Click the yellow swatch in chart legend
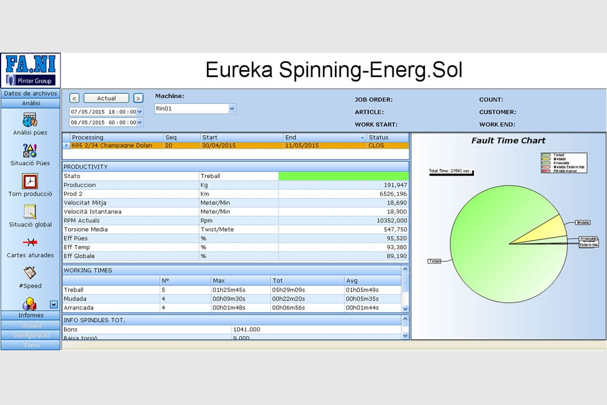Image resolution: width=607 pixels, height=405 pixels. (546, 159)
